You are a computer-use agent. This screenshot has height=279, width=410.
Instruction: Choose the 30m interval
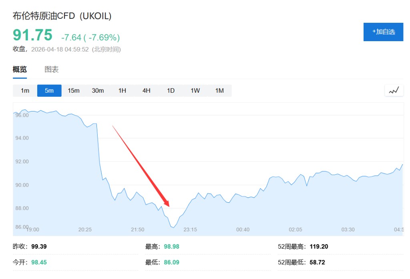pos(98,91)
